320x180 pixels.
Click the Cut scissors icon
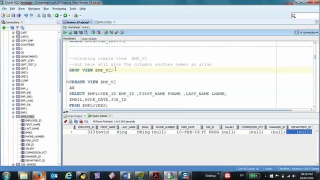[x=38, y=15]
